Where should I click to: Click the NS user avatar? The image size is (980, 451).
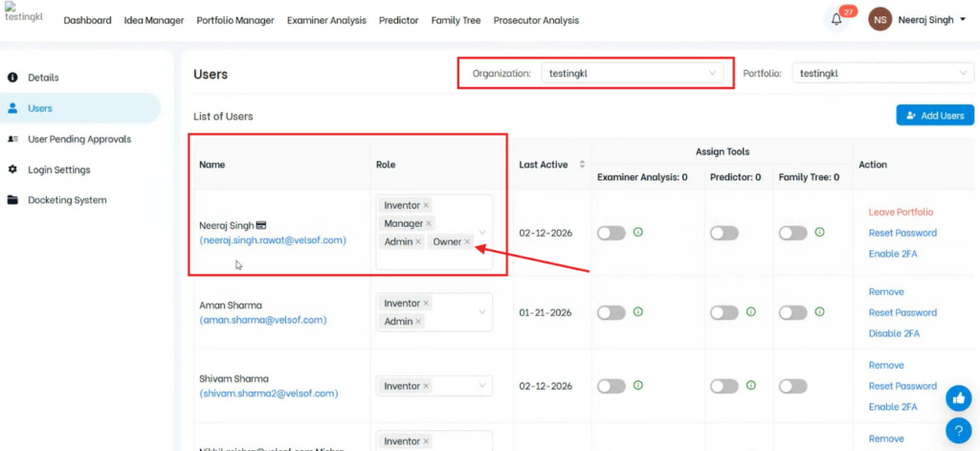880,19
